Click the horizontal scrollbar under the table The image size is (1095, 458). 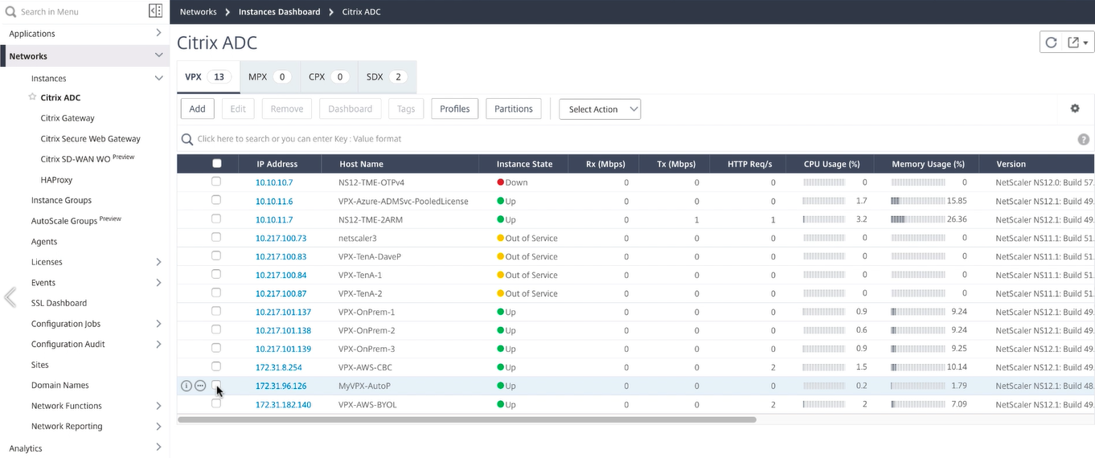click(x=466, y=419)
